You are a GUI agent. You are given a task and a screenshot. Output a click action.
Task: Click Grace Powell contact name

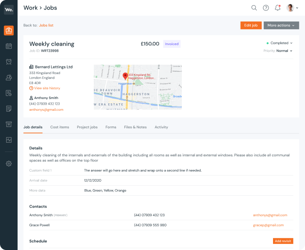[39, 225]
